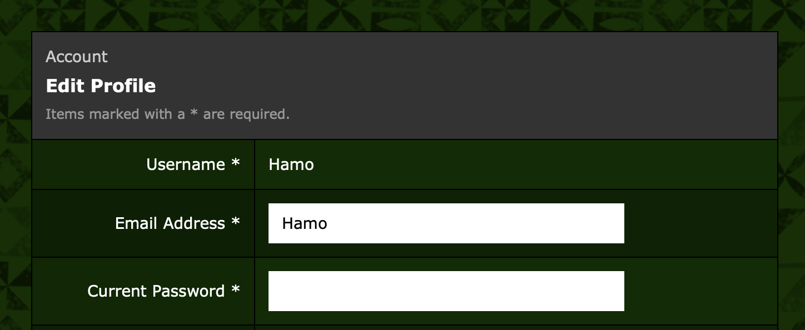The height and width of the screenshot is (330, 805).
Task: Click the Account breadcrumb text
Action: point(77,57)
